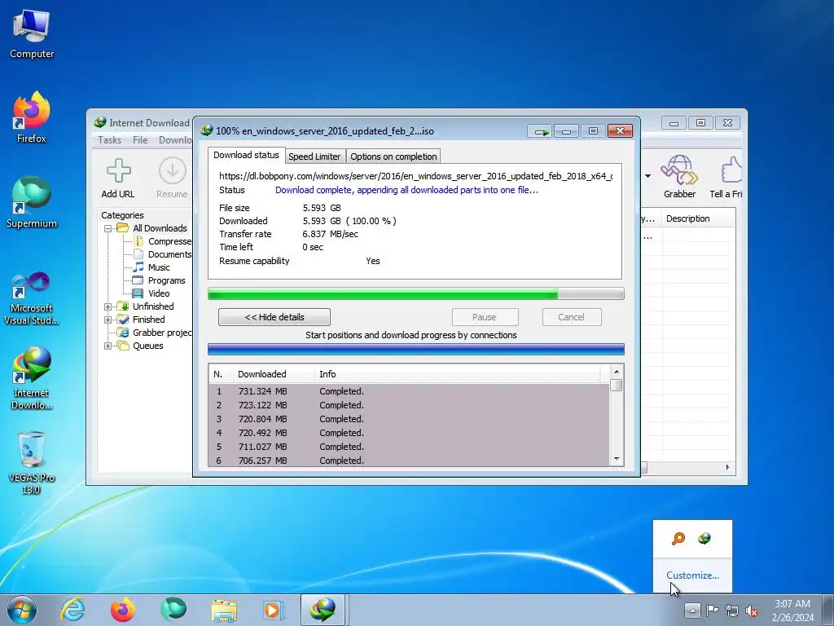The height and width of the screenshot is (626, 834).
Task: Click the toolbar overflow dropdown arrow
Action: pyautogui.click(x=647, y=176)
